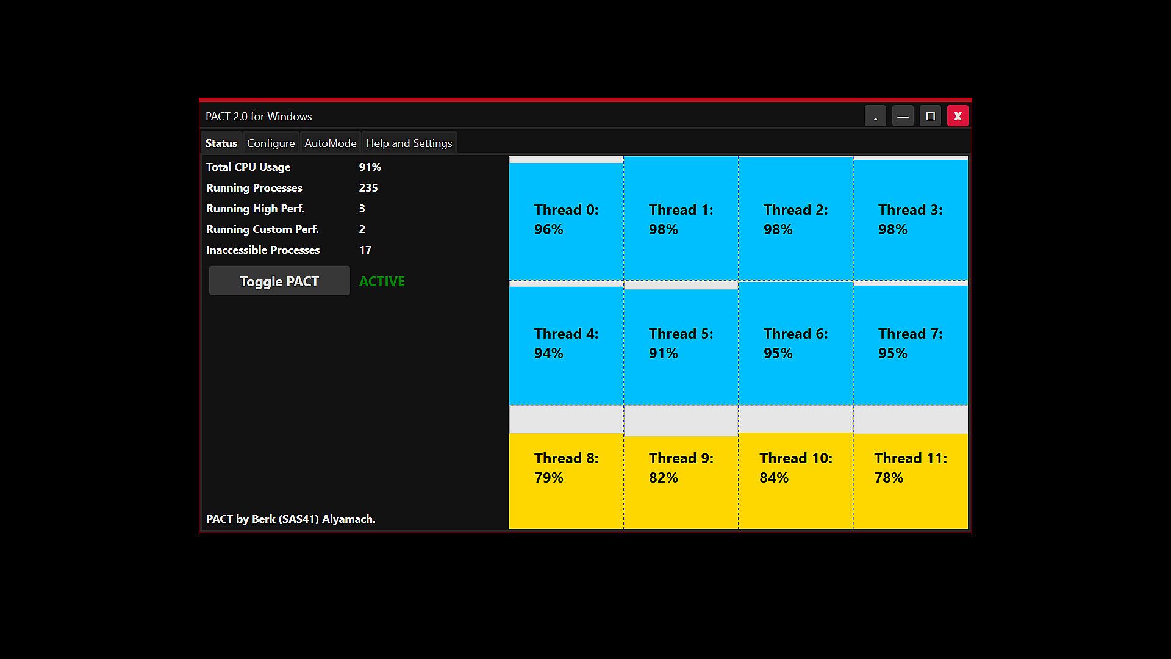
Task: Click the Thread 1 usage tile
Action: (x=681, y=220)
